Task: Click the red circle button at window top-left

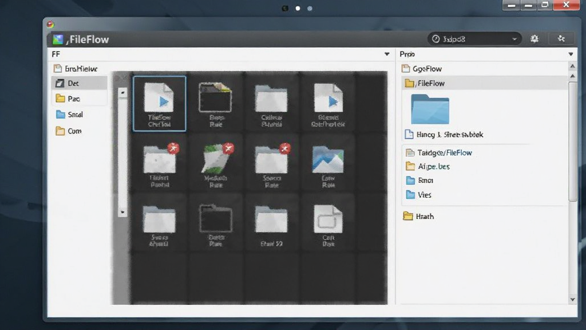Action: click(x=50, y=25)
